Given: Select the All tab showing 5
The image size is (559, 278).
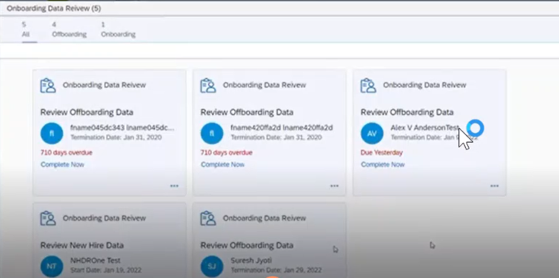Looking at the screenshot, I should 26,29.
